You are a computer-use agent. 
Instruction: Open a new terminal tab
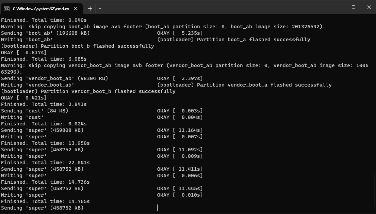coord(90,9)
